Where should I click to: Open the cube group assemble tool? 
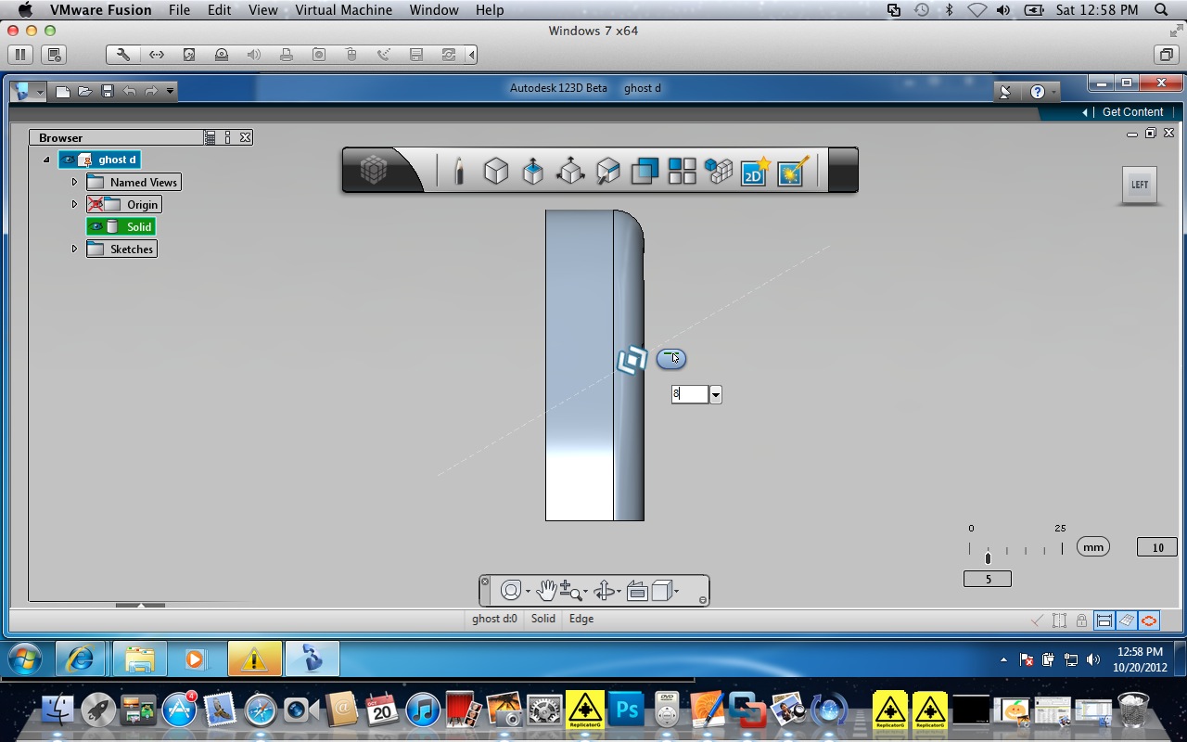pos(719,171)
